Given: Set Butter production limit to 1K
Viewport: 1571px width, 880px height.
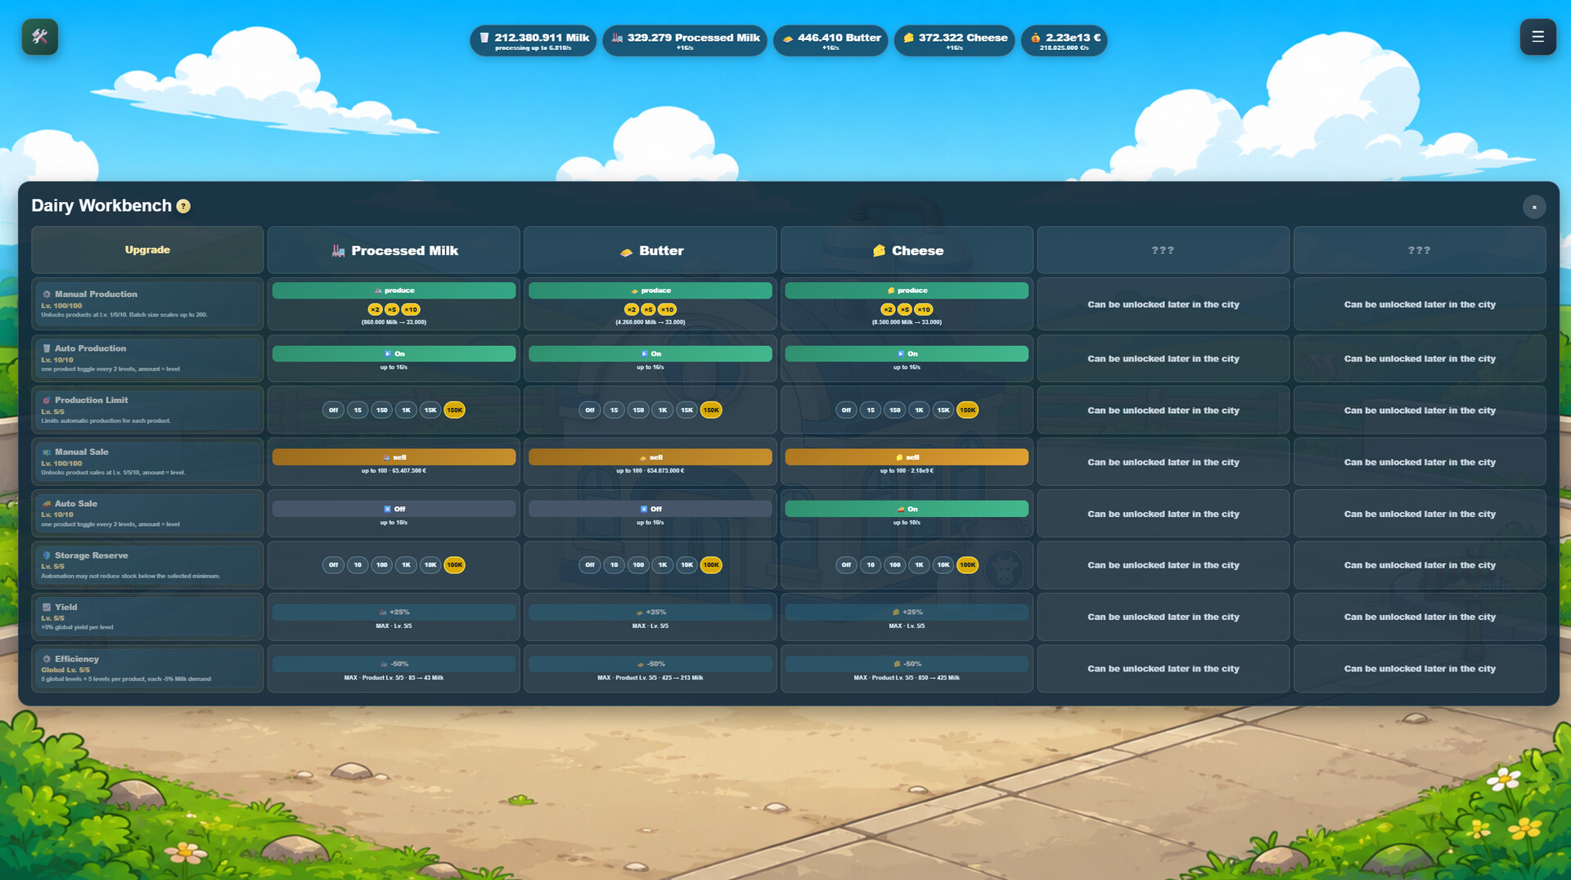Looking at the screenshot, I should coord(663,410).
